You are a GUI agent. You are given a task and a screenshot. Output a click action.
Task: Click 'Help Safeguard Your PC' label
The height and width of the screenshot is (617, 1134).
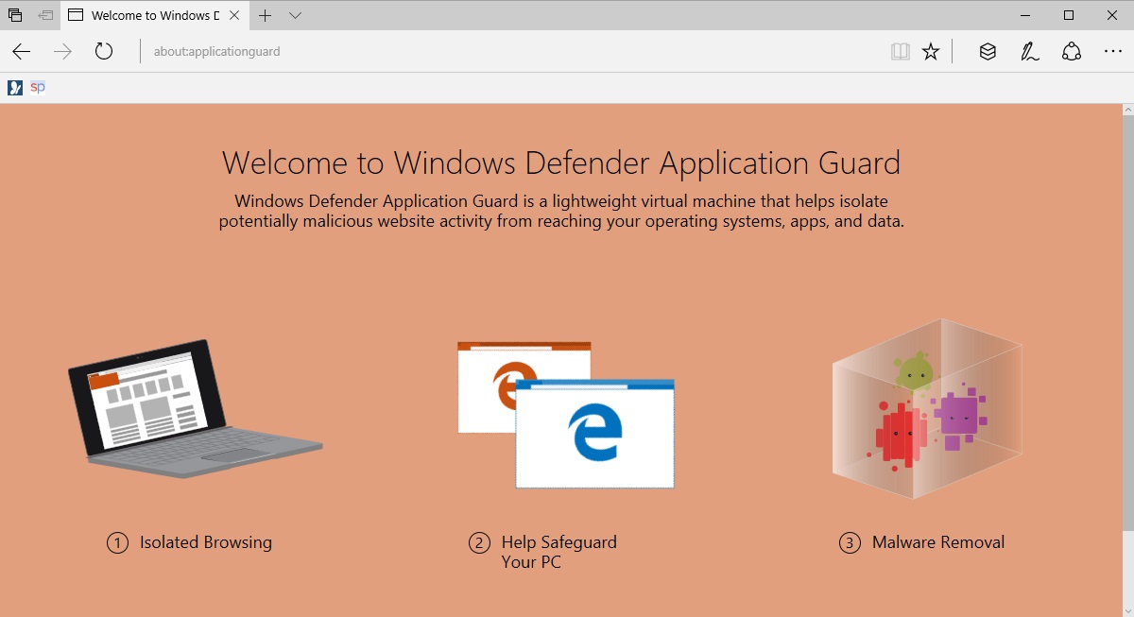tap(558, 552)
